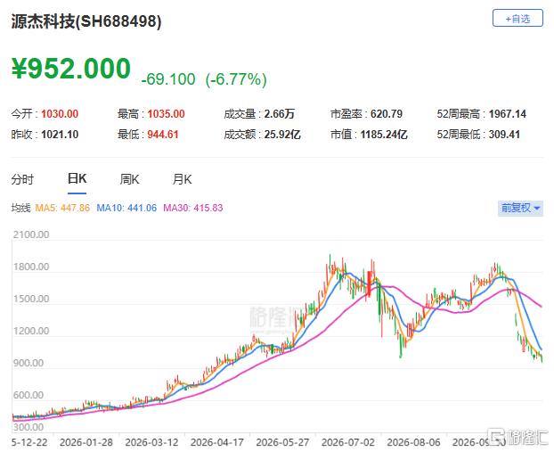
Task: Open the 周K weekly chart tab
Action: pyautogui.click(x=130, y=179)
